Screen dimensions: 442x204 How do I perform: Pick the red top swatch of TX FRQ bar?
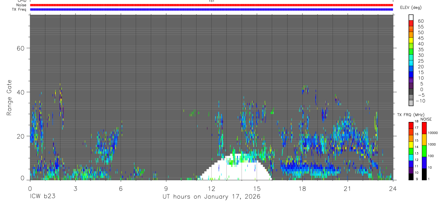(x=411, y=125)
